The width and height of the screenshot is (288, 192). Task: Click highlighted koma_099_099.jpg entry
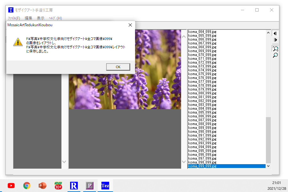(227, 166)
